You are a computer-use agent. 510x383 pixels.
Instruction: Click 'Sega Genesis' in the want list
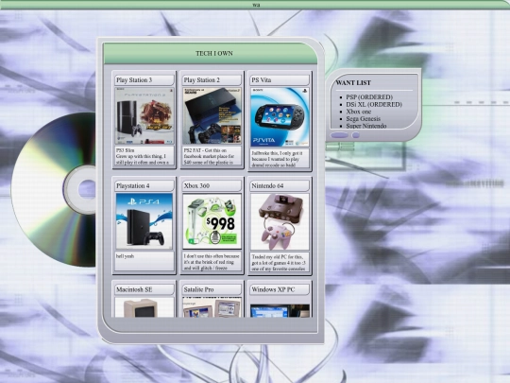363,118
